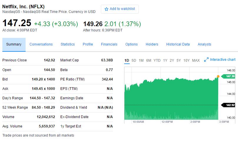Viewport: 238px width, 141px height.
Task: Click the star icon beside Add to watchlist
Action: click(106, 9)
